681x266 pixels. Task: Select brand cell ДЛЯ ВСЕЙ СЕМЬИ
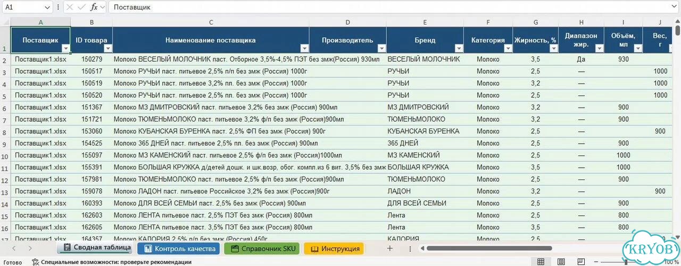[x=425, y=203]
